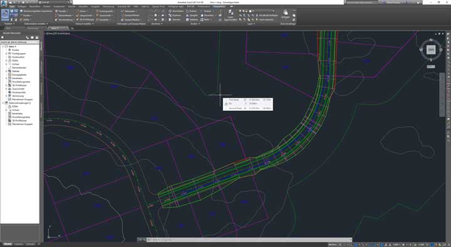Click the Parzelle ribbon tool

coord(61,11)
